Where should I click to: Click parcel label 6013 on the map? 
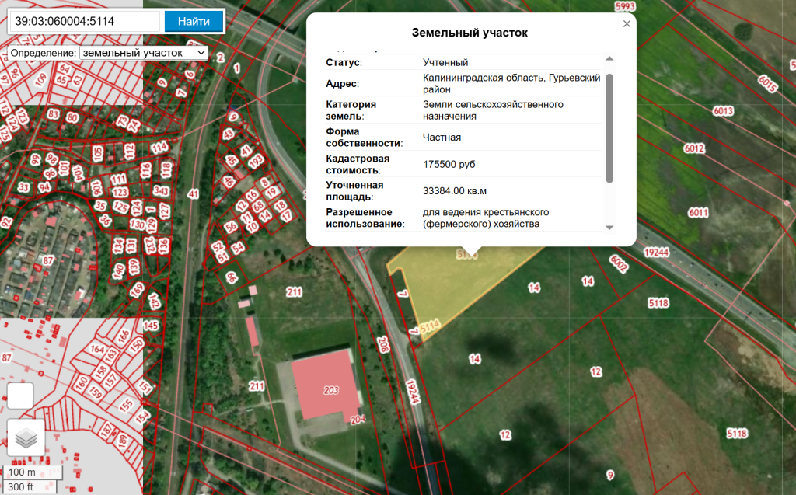pyautogui.click(x=722, y=112)
